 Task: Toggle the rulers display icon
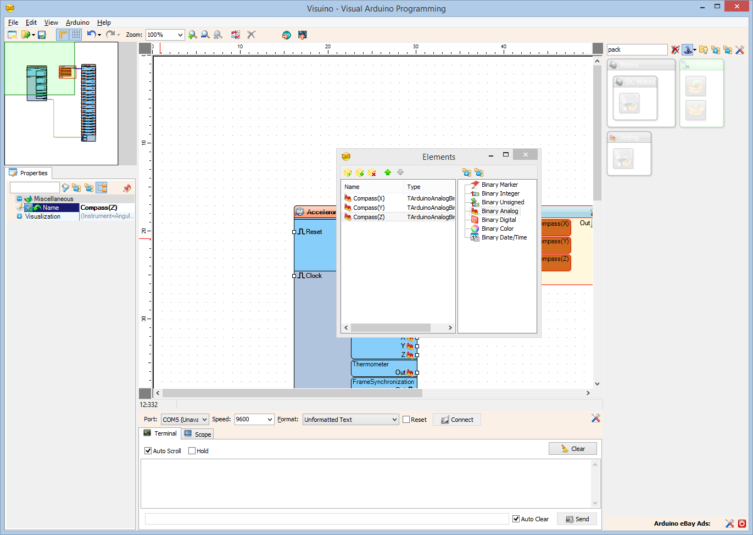(x=63, y=35)
